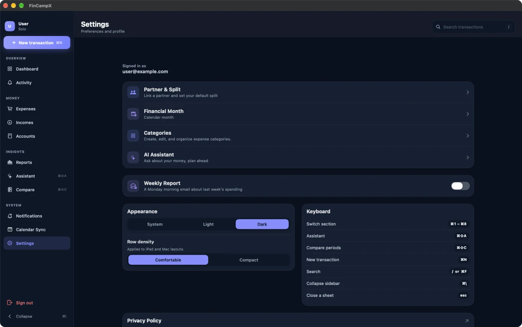Click the Partner & Split people icon

133,92
